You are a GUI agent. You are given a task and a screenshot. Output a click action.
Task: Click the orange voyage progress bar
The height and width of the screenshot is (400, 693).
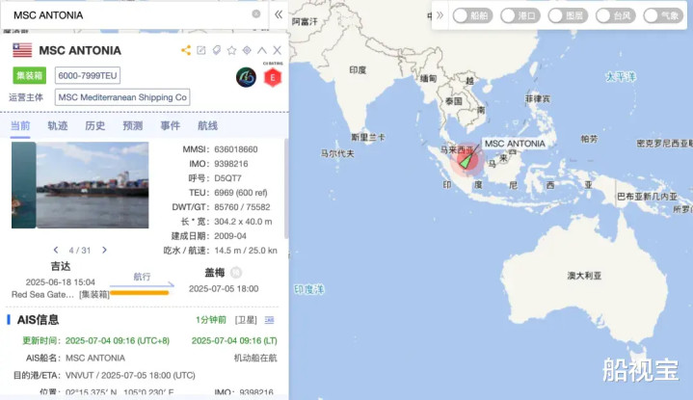click(x=139, y=293)
